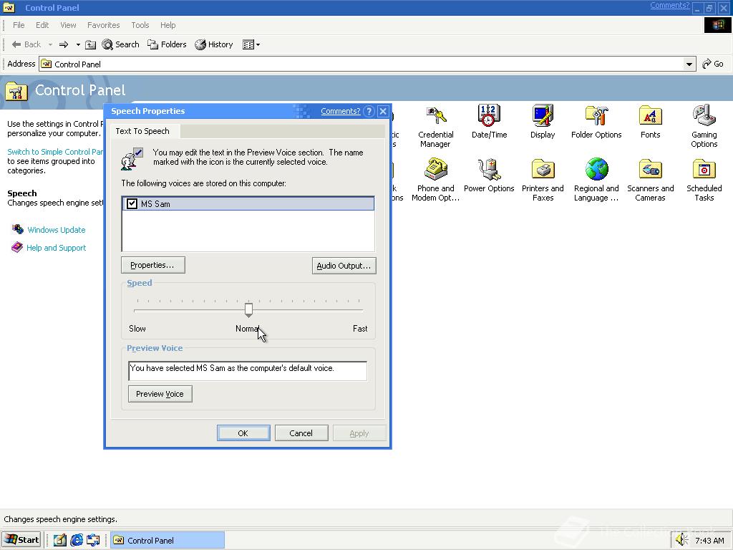Click the voice Properties... button
The height and width of the screenshot is (550, 733).
click(x=153, y=265)
